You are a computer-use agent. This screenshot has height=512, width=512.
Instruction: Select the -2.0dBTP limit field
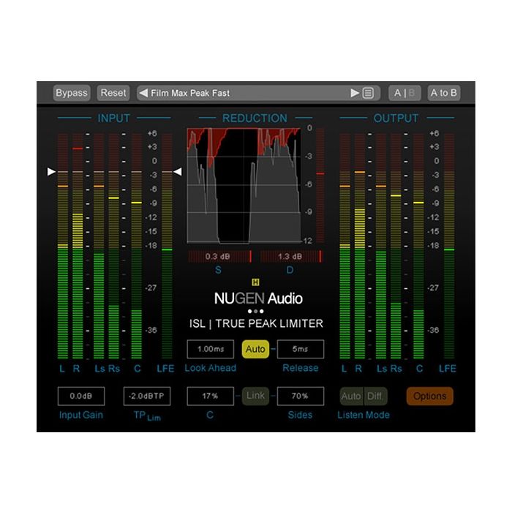tap(147, 396)
